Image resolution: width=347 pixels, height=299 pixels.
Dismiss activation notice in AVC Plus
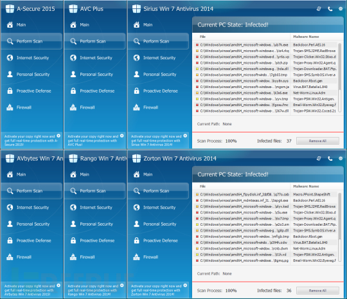(121, 136)
